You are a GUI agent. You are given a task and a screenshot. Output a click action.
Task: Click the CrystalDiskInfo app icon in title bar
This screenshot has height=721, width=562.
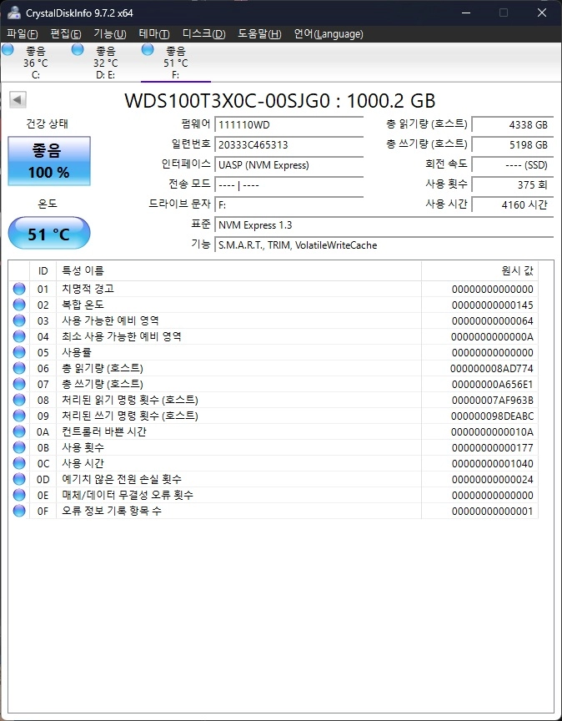(14, 13)
